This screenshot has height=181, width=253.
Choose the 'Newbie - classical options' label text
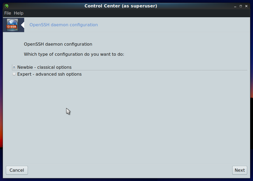click(x=44, y=67)
